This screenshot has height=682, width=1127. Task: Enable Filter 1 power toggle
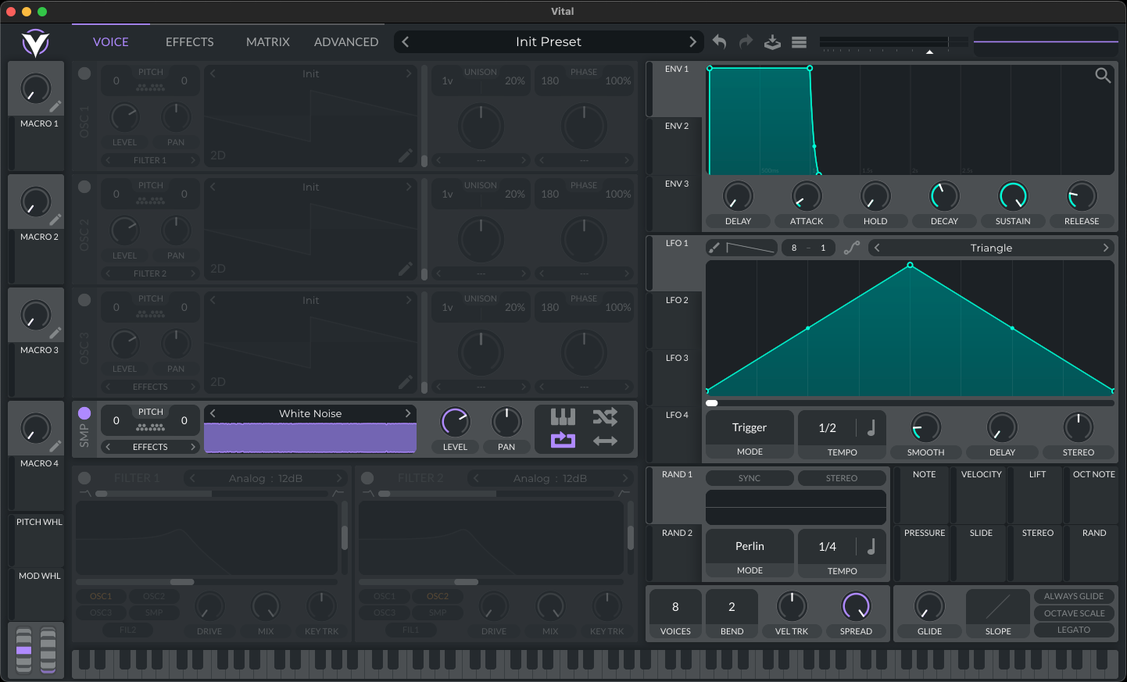[84, 478]
